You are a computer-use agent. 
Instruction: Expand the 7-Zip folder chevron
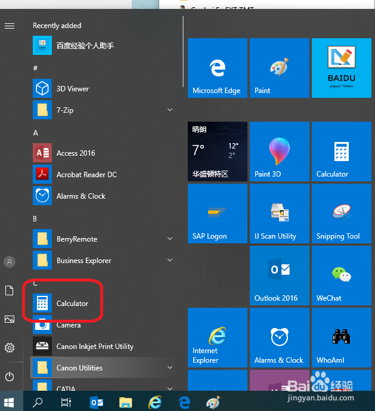coord(170,110)
